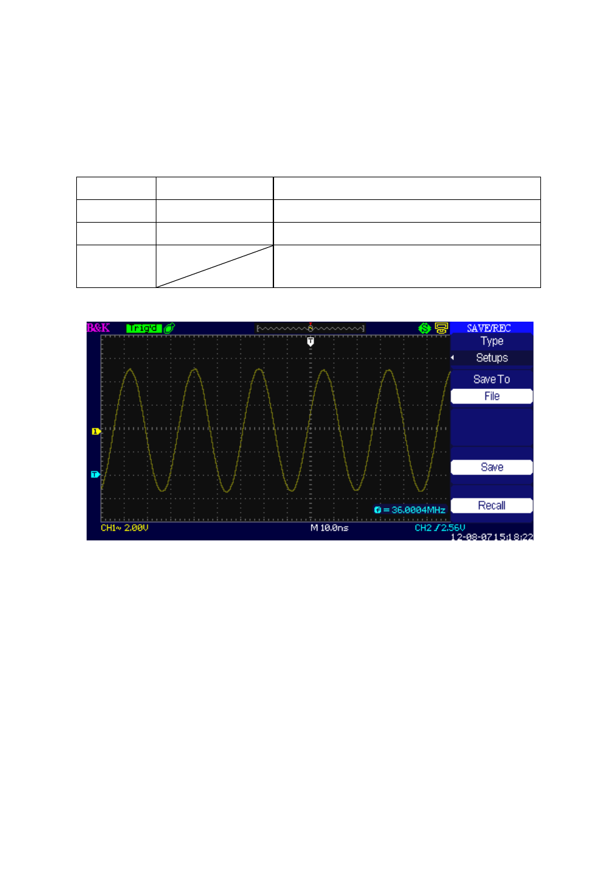Click the Save To label
This screenshot has width=616, height=875.
491,379
